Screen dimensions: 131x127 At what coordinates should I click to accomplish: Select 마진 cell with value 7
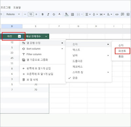(12, 90)
